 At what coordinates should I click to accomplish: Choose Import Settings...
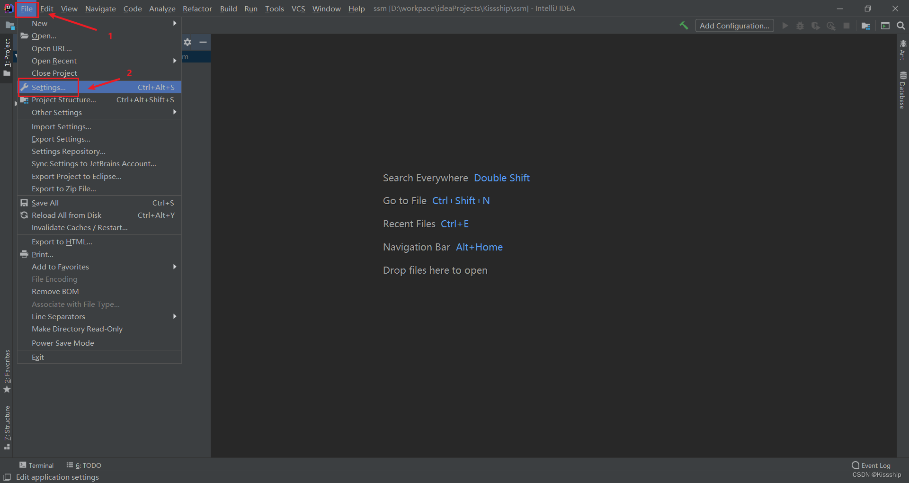(x=99, y=126)
